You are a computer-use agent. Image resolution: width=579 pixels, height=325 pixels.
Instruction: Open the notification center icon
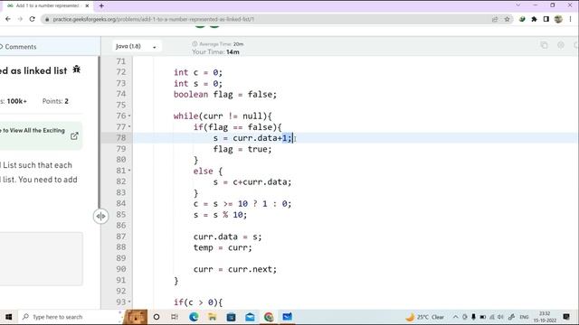click(566, 317)
